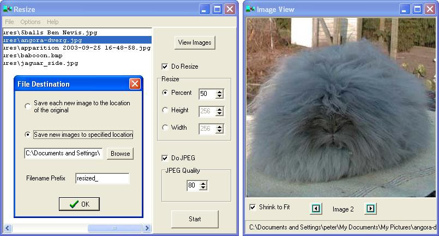The image size is (439, 236).
Task: Decrease the Percent value by one step
Action: [x=219, y=96]
